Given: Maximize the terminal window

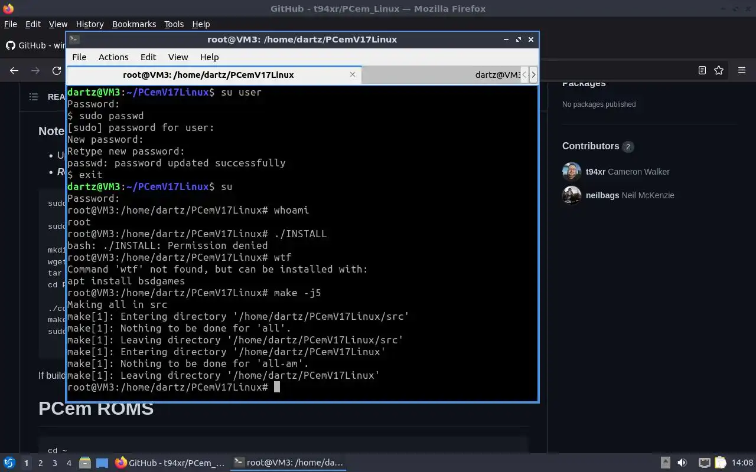Looking at the screenshot, I should (x=519, y=40).
